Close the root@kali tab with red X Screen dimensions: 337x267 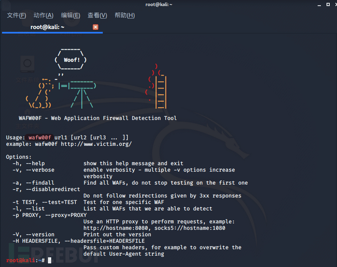pos(95,27)
